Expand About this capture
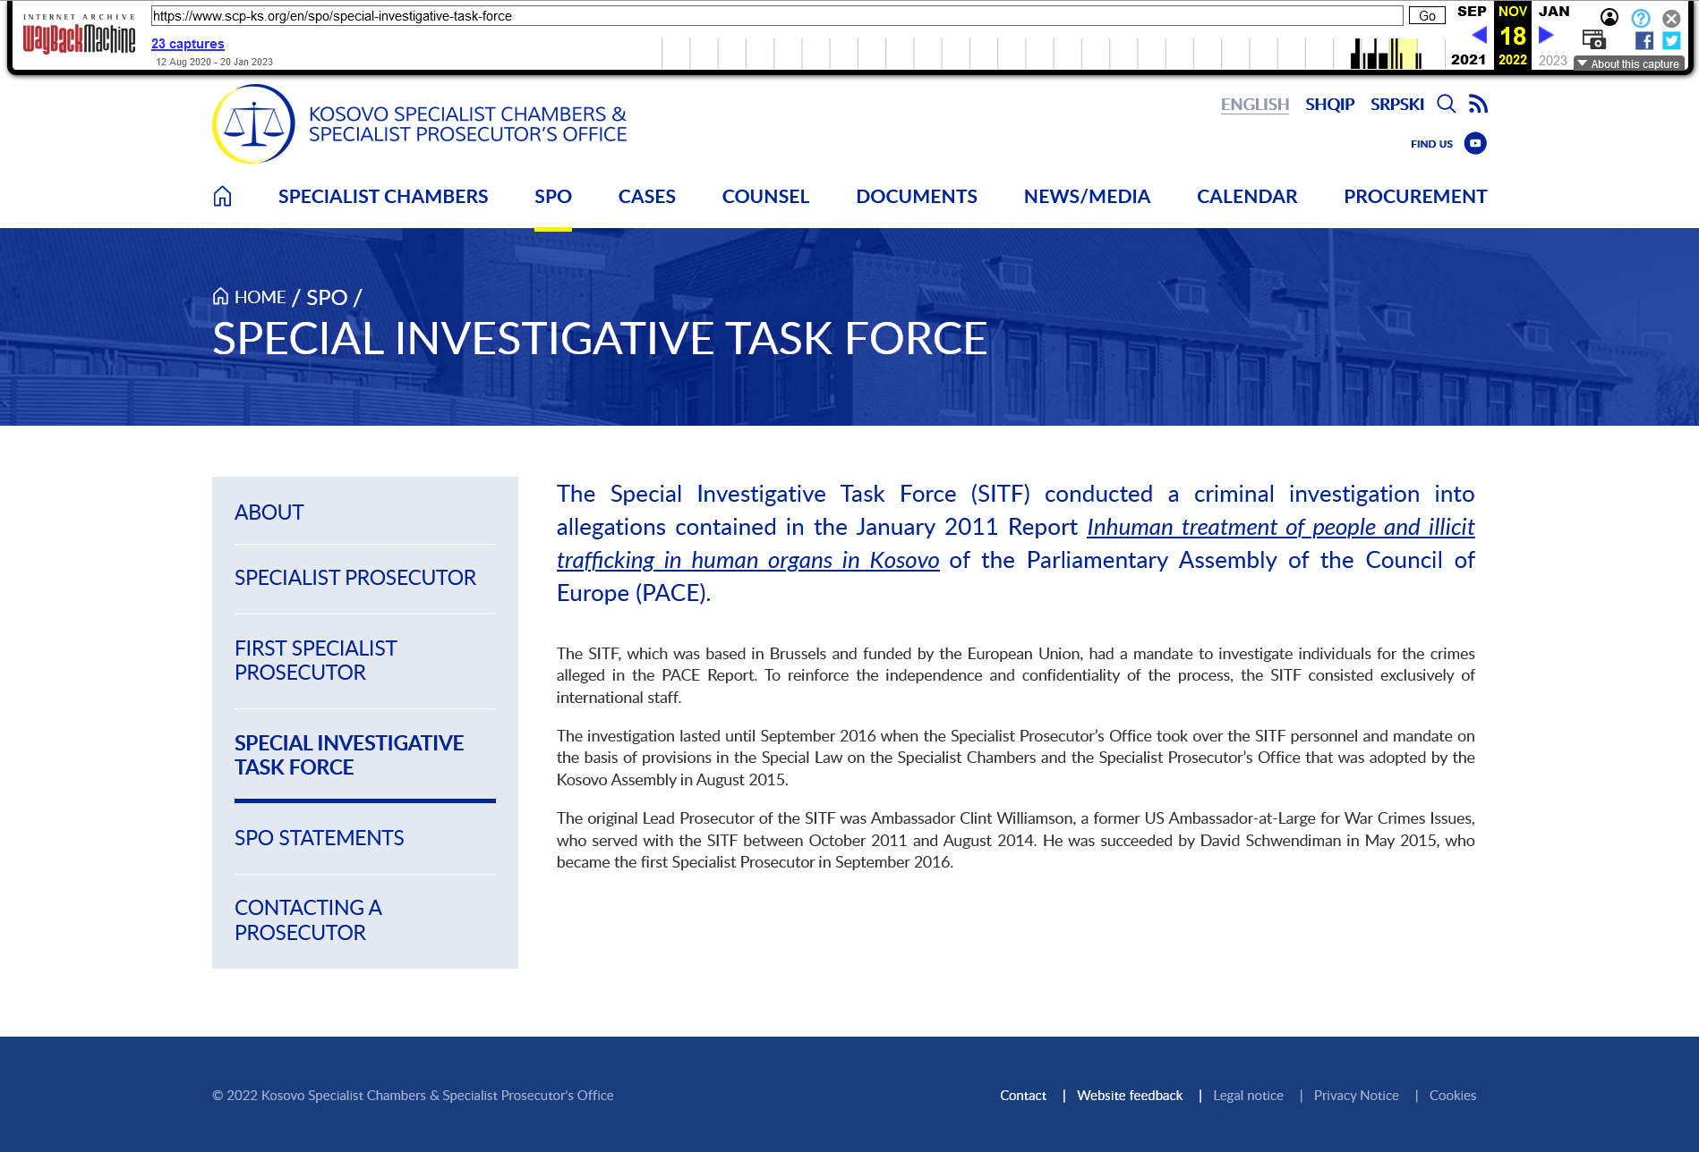1699x1152 pixels. click(1629, 64)
